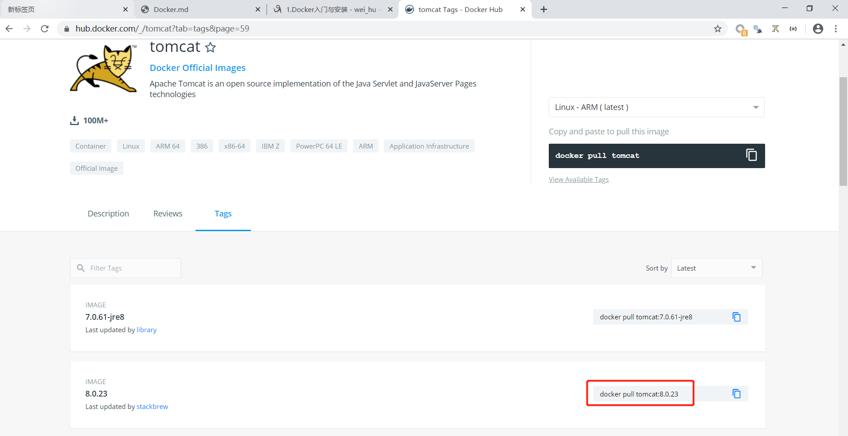848x436 pixels.
Task: Click the 8.0.23 tag name
Action: [x=96, y=393]
